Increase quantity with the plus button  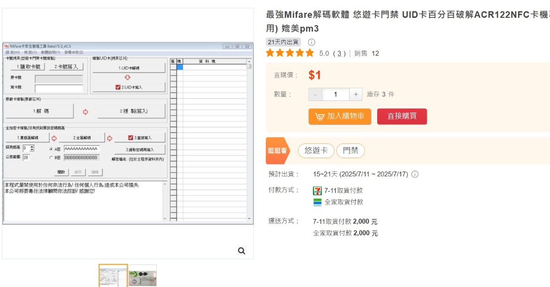356,95
